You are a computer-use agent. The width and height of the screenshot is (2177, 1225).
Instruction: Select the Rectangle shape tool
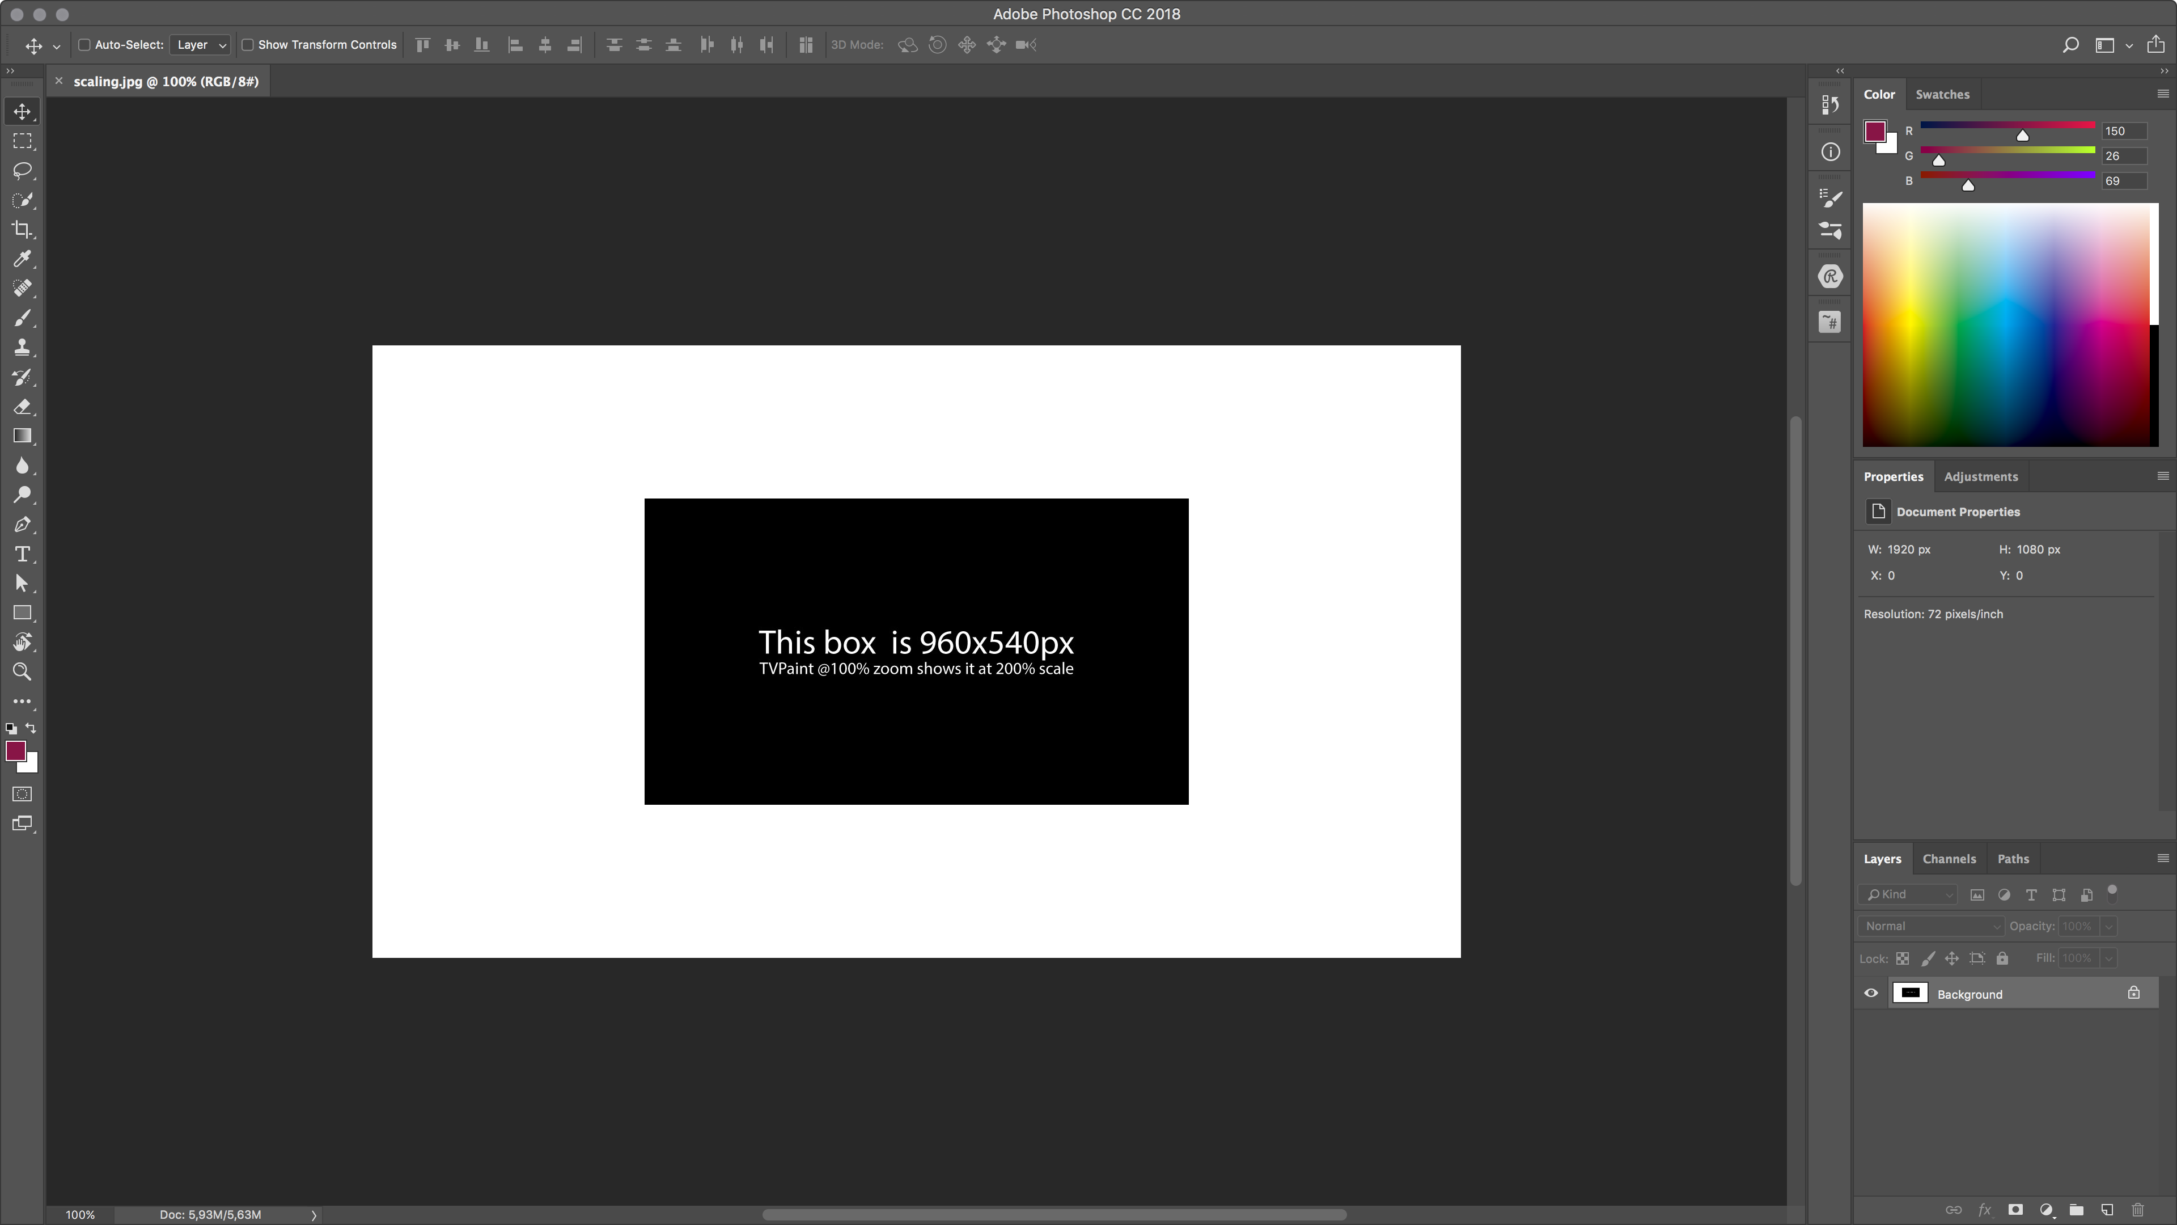point(22,613)
